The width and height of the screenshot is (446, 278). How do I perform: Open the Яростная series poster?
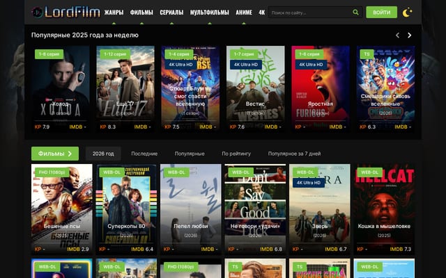pyautogui.click(x=321, y=88)
